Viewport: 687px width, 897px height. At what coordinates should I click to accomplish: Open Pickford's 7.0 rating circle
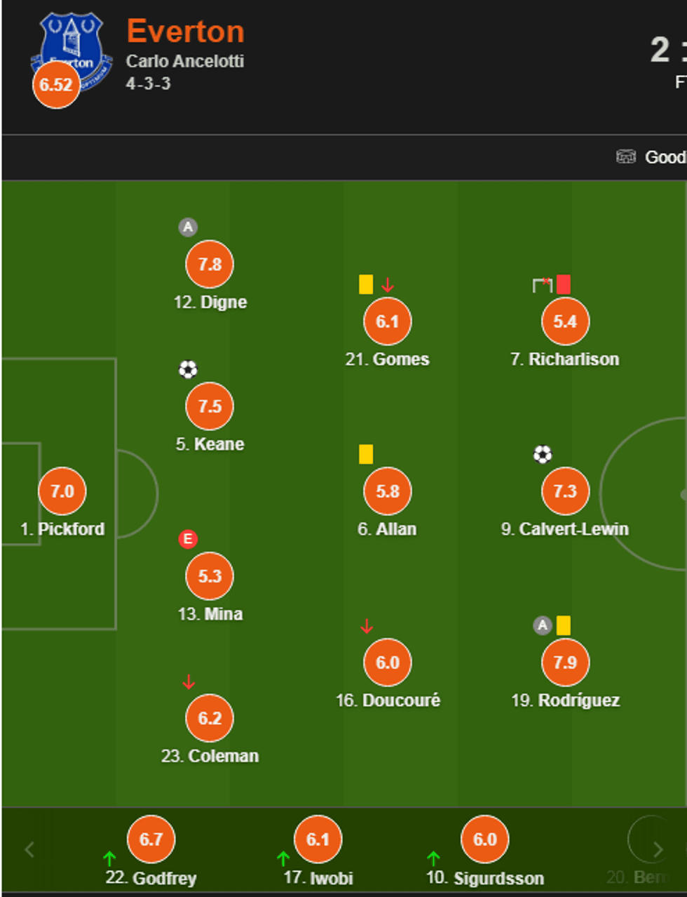point(62,491)
